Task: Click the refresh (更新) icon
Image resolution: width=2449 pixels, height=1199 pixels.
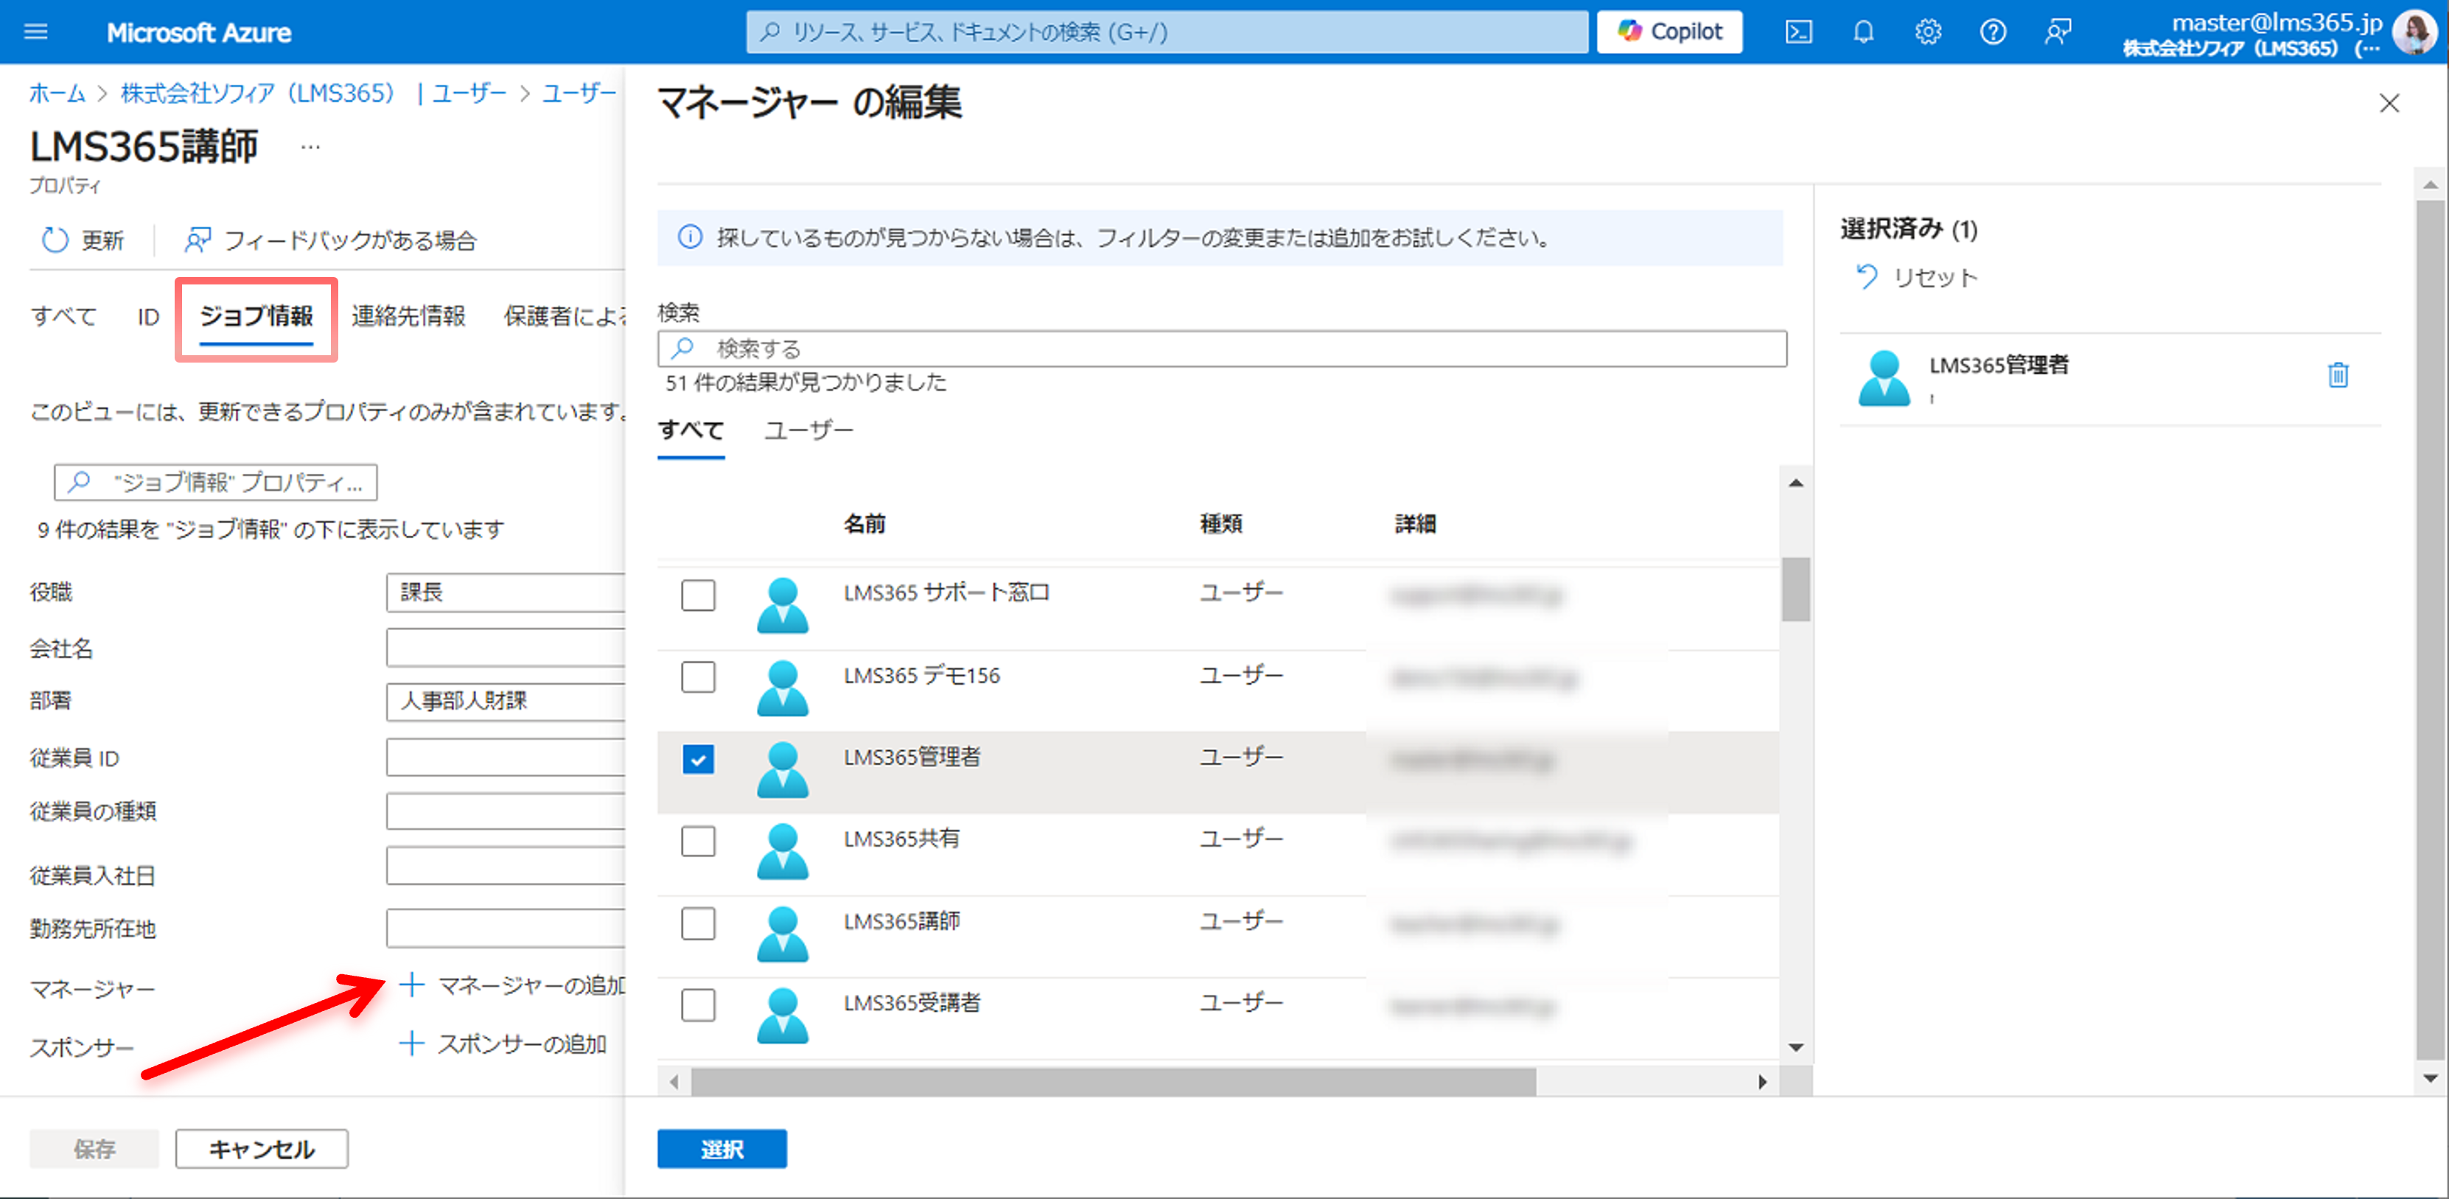Action: click(55, 240)
